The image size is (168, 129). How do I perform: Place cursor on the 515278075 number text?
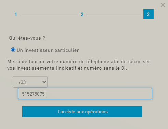pyautogui.click(x=33, y=94)
